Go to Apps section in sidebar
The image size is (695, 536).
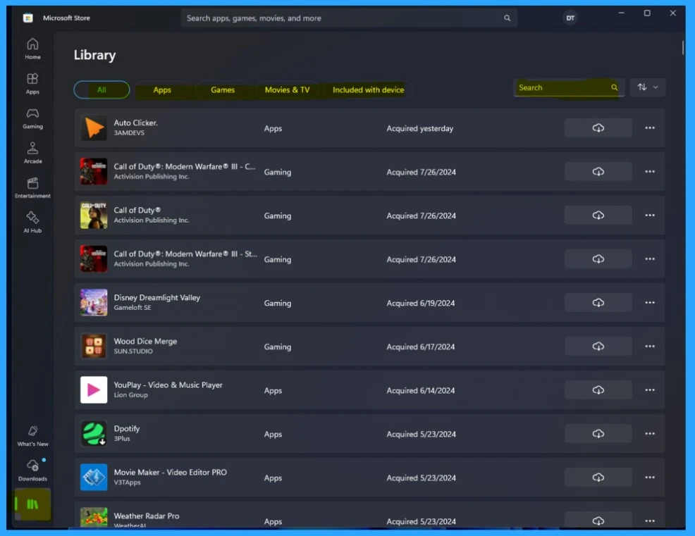(32, 84)
